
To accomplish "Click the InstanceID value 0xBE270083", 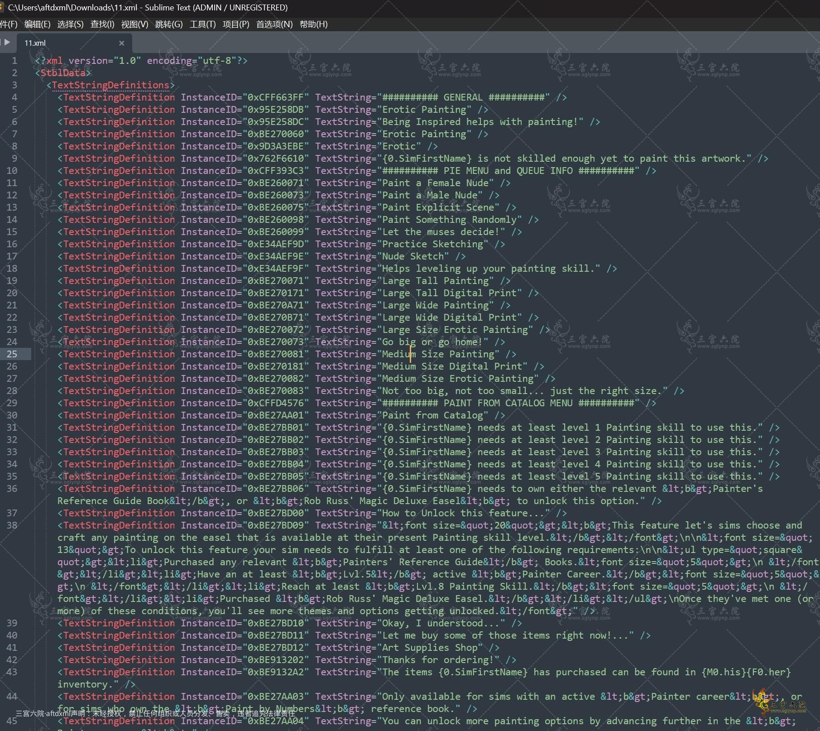I will tap(276, 391).
